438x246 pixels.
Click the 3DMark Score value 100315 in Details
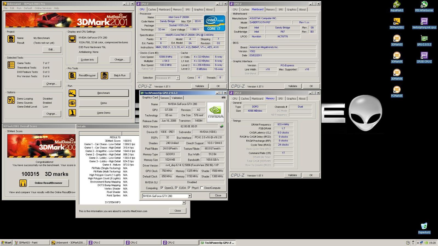[127, 141]
